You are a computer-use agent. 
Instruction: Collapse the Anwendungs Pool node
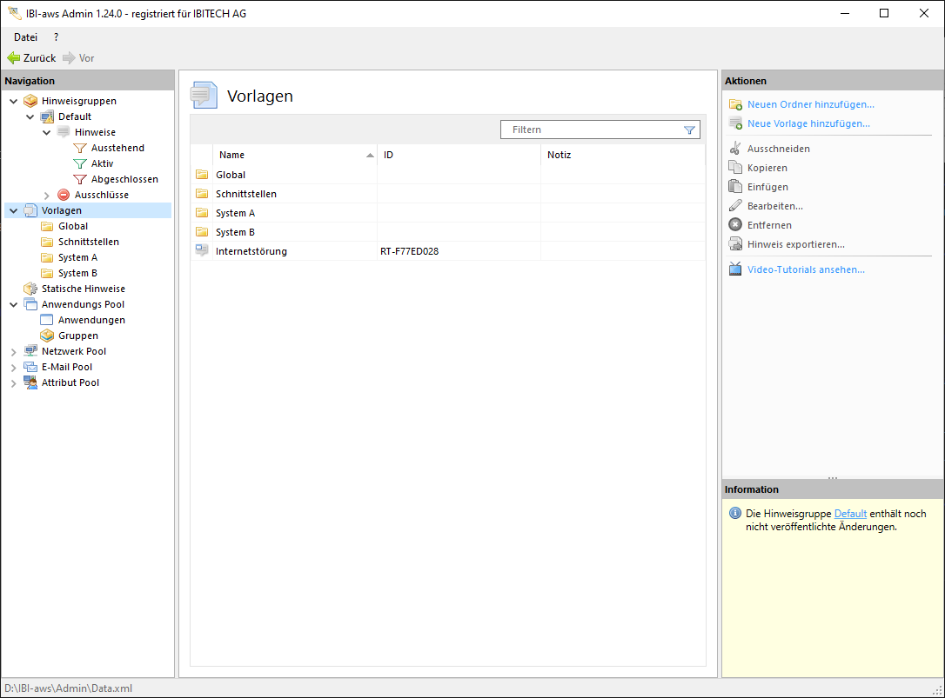coord(13,305)
